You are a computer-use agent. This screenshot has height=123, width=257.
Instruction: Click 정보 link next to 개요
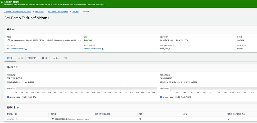coord(13,30)
